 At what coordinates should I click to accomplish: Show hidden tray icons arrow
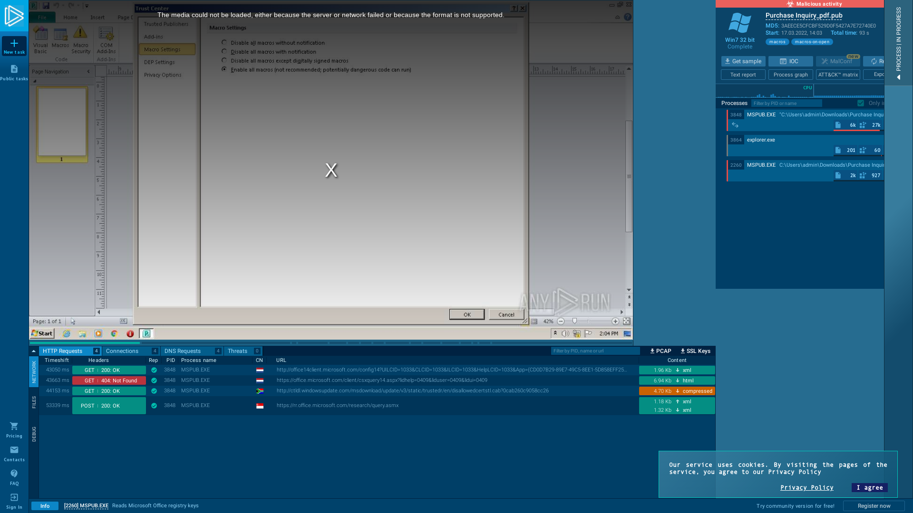pyautogui.click(x=555, y=333)
